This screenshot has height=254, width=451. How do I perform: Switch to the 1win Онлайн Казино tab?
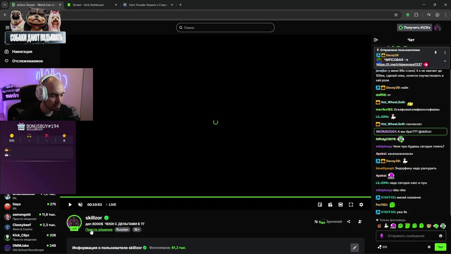148,5
